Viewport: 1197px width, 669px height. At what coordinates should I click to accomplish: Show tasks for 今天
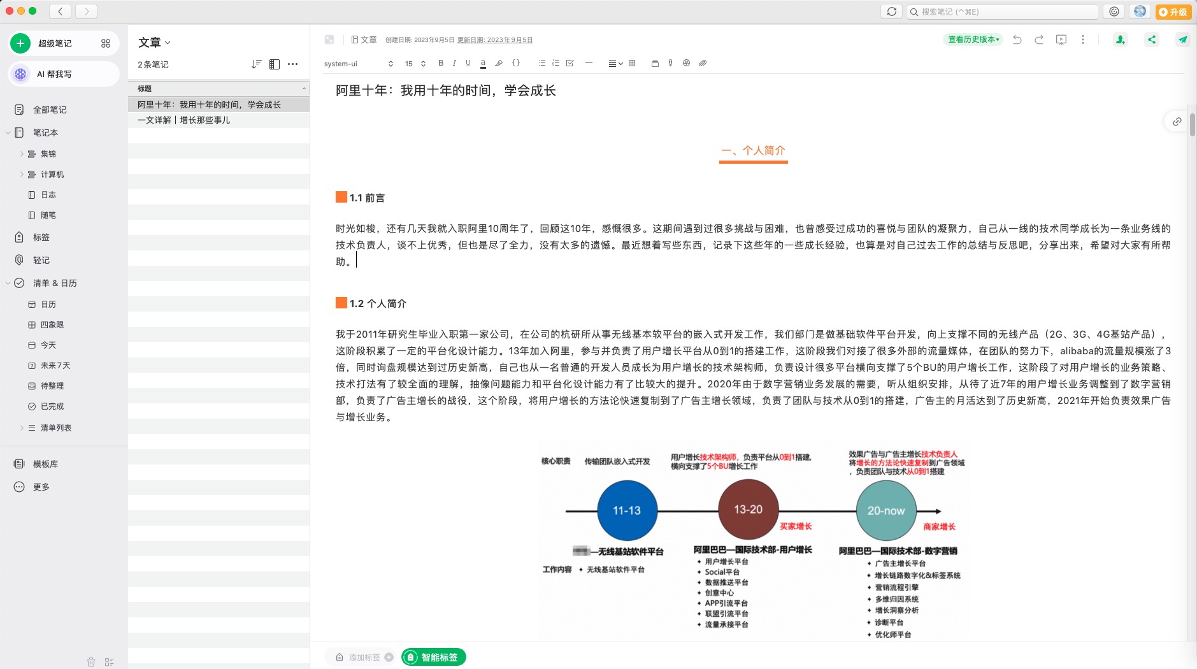(48, 345)
